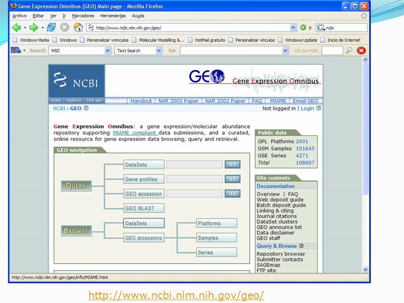Click the page scrollbar up arrow

tap(365, 59)
